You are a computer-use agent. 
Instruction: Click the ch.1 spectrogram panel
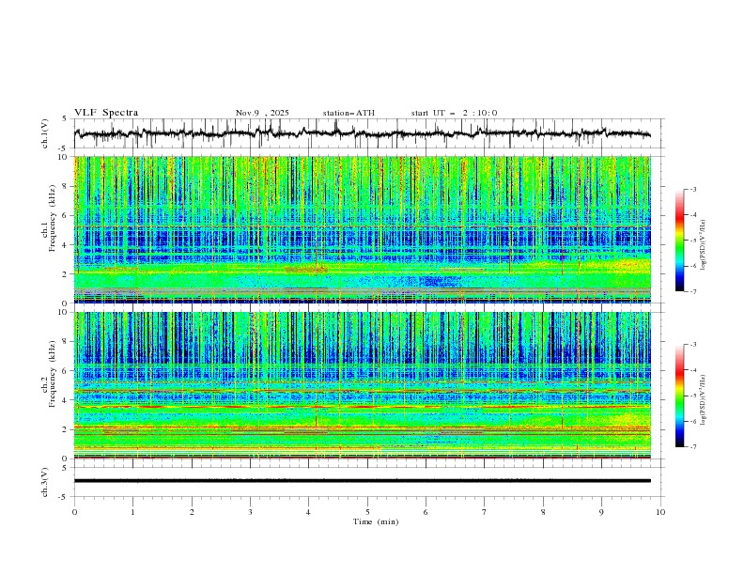363,229
